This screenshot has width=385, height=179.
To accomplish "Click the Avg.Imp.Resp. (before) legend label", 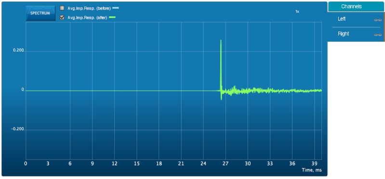I will click(89, 8).
